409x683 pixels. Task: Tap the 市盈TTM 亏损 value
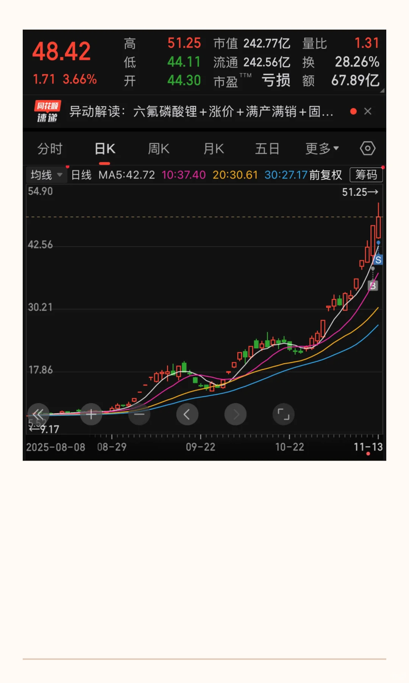click(276, 80)
